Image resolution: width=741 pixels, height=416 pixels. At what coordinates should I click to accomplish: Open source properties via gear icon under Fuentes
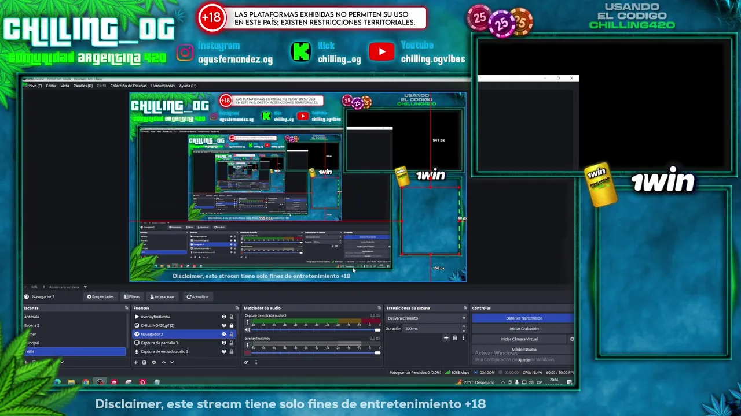(x=153, y=362)
